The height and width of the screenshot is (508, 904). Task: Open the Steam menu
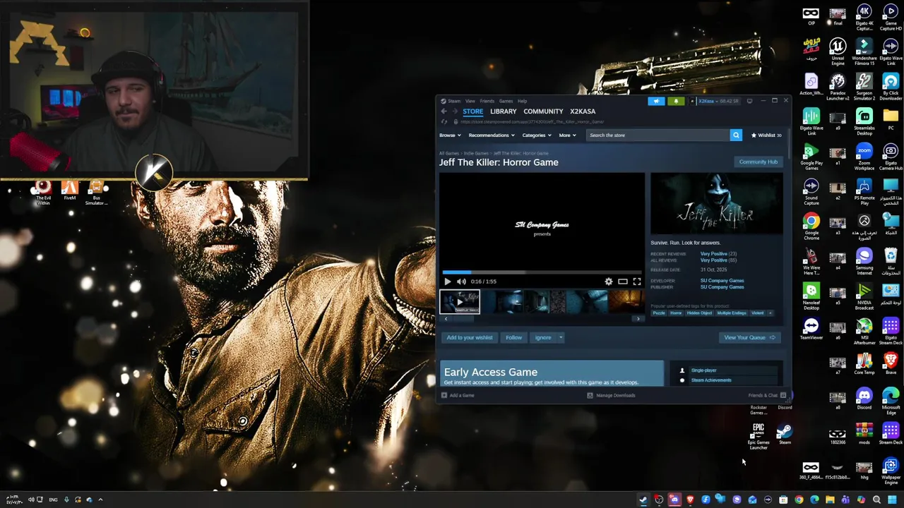click(x=453, y=101)
